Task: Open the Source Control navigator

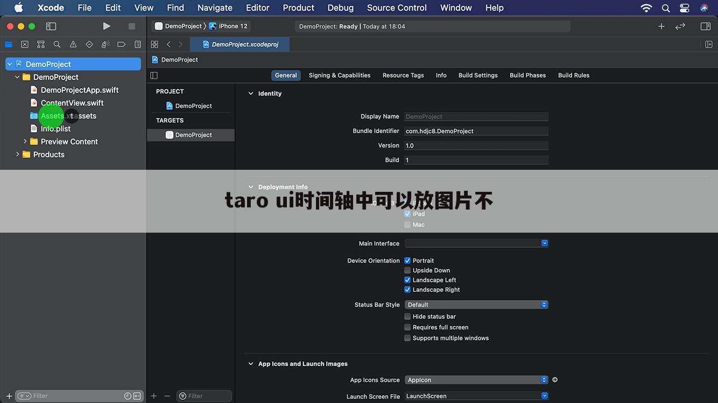Action: tap(25, 44)
